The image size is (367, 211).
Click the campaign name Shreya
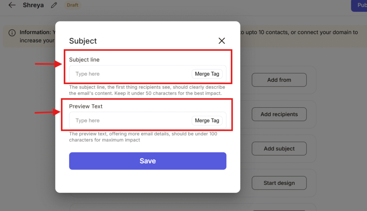pos(33,5)
